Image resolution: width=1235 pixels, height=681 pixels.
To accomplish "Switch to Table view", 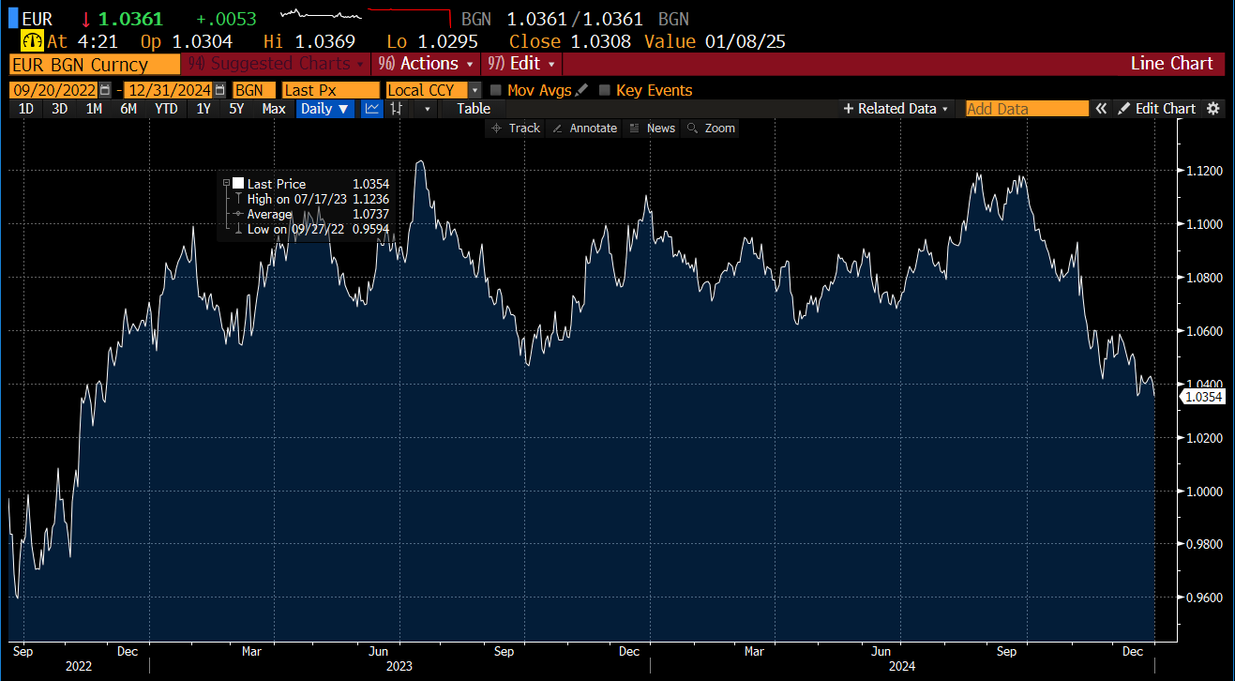I will tap(474, 109).
